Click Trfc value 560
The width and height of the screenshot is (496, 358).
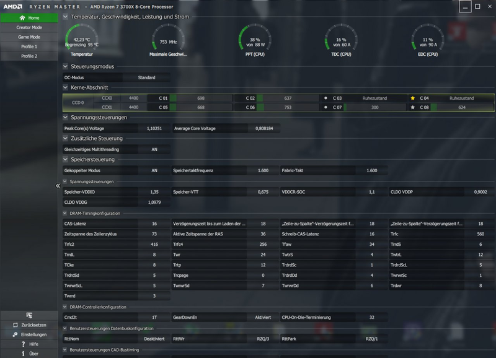(480, 234)
